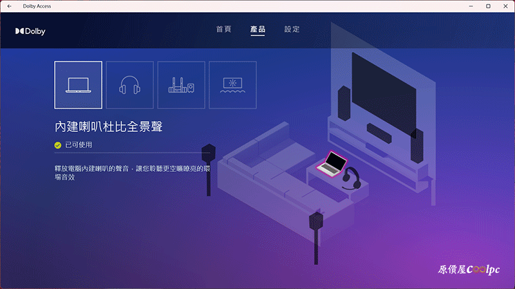
Task: Close the Dolby Access window
Action: click(505, 6)
